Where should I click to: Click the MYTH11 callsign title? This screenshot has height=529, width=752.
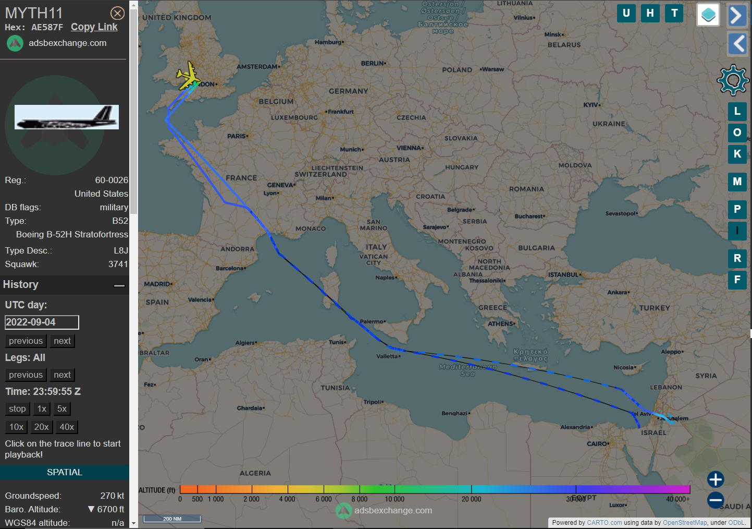34,13
